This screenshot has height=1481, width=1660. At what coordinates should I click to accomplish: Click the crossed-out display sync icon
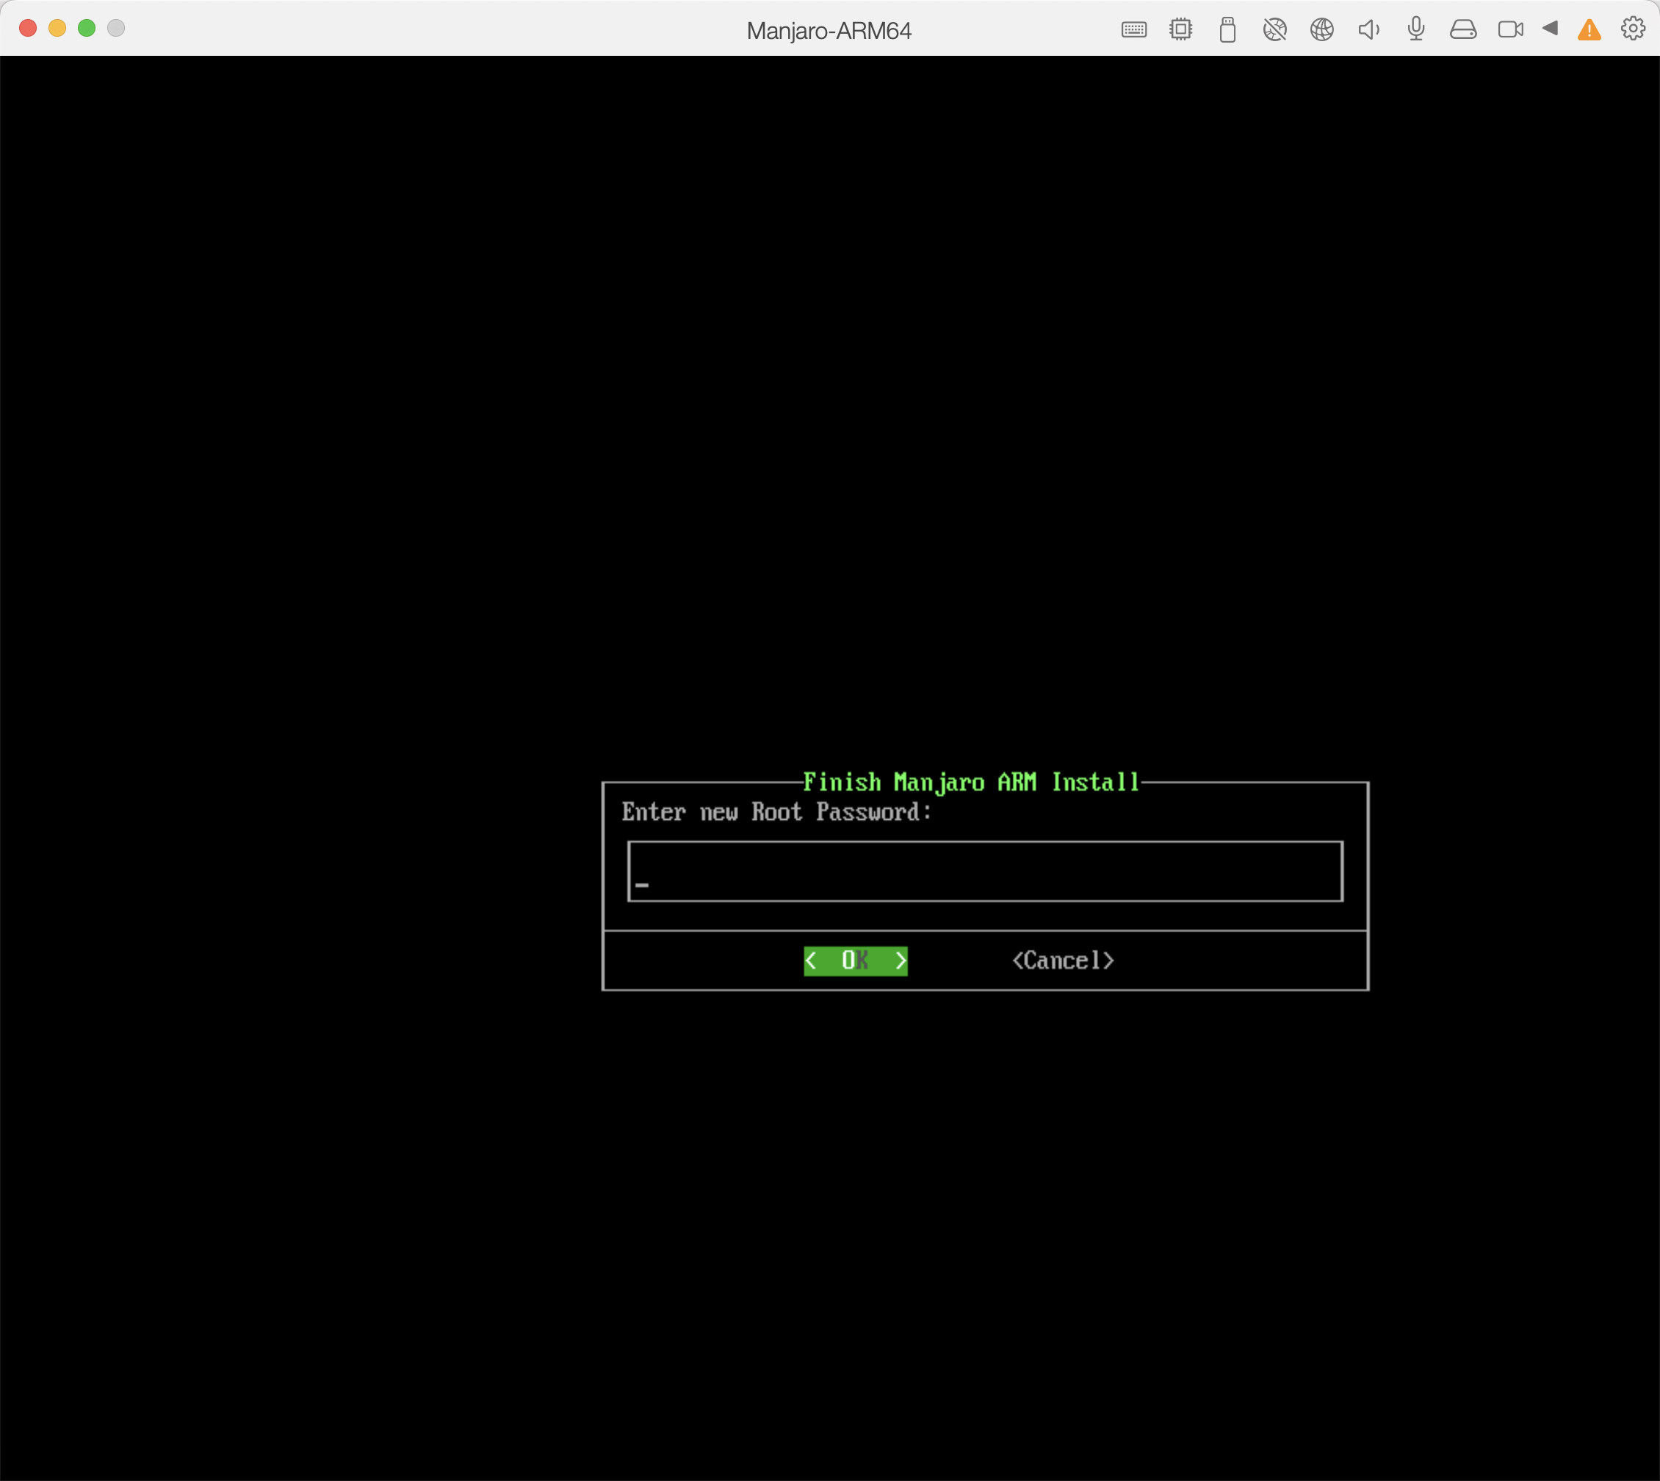click(1274, 30)
